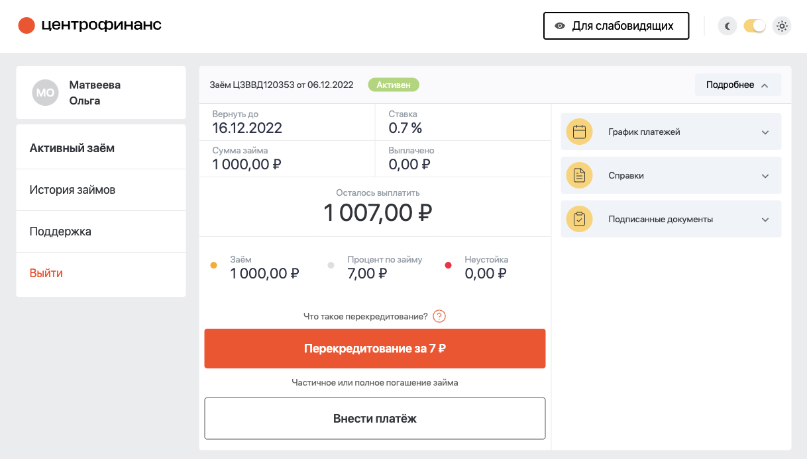The height and width of the screenshot is (459, 807).
Task: Click the green Активен status badge
Action: click(394, 85)
